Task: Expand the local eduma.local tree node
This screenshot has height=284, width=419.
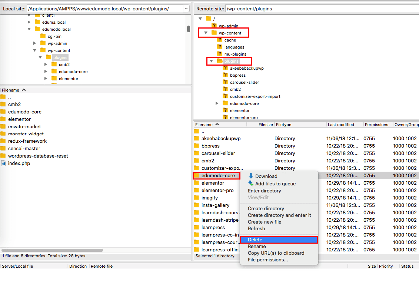Action: [x=29, y=22]
